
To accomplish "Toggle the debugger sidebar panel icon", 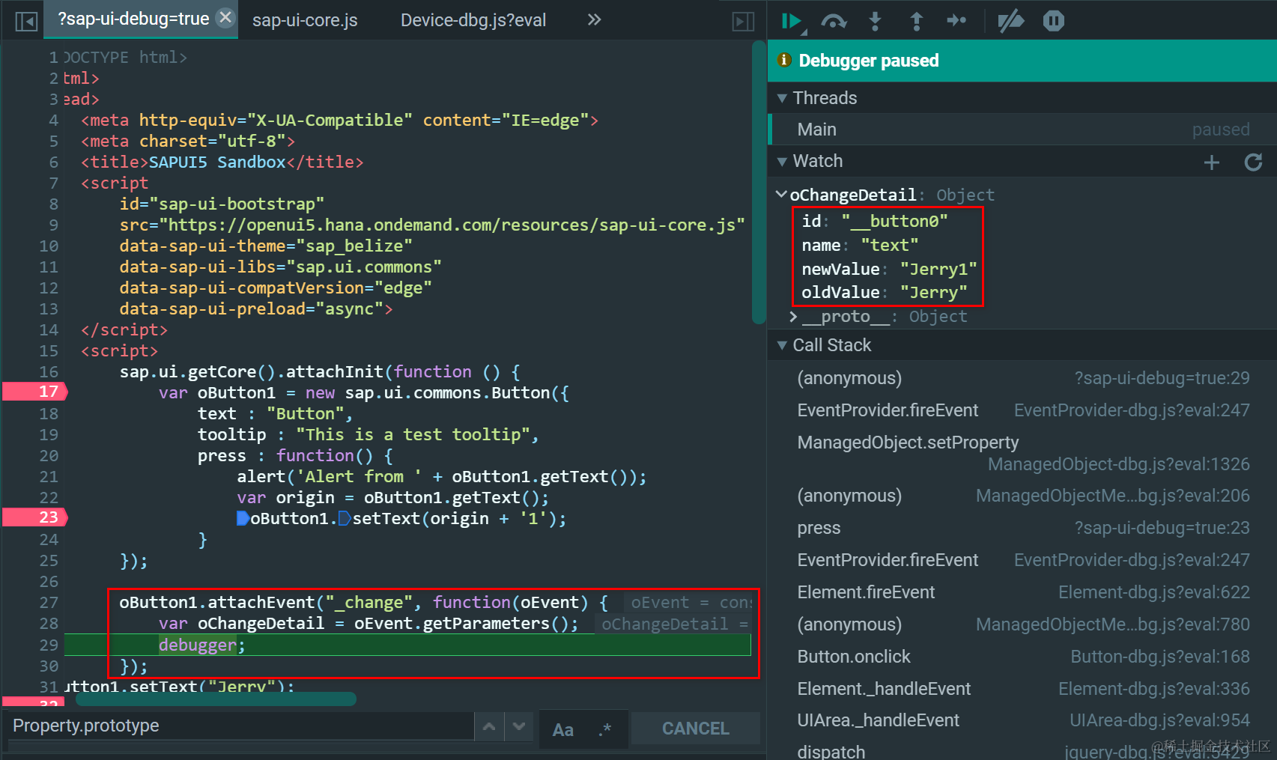I will [x=743, y=21].
